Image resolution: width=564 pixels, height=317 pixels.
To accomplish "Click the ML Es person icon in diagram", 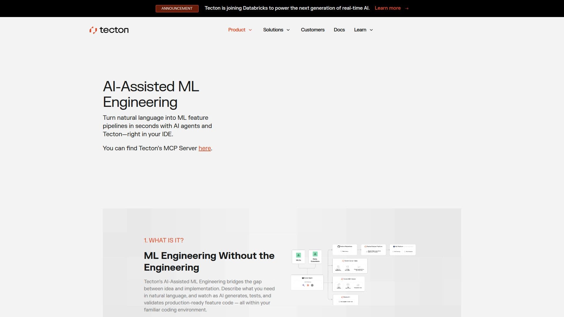I will tap(298, 255).
